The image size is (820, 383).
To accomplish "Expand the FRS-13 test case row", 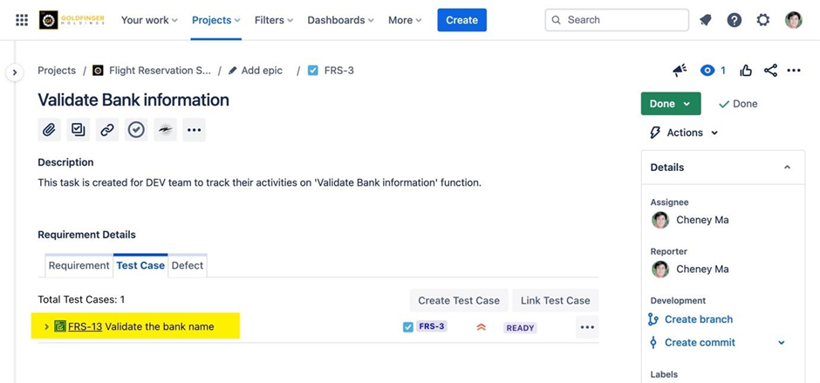I will tap(46, 327).
